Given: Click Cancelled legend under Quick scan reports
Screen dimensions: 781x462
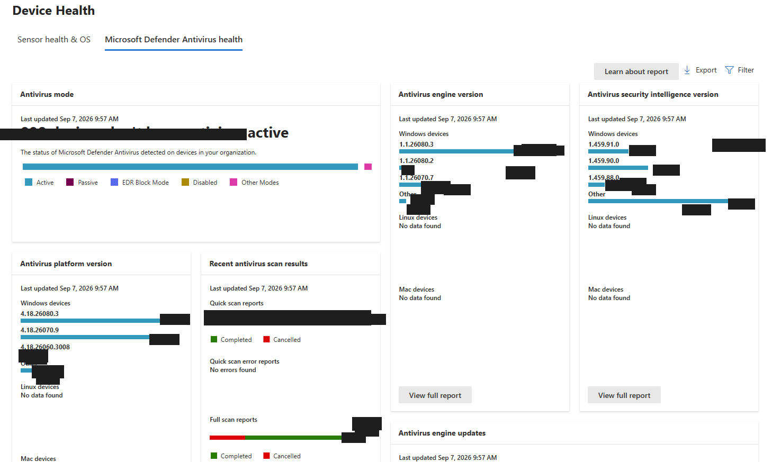Looking at the screenshot, I should [x=282, y=340].
